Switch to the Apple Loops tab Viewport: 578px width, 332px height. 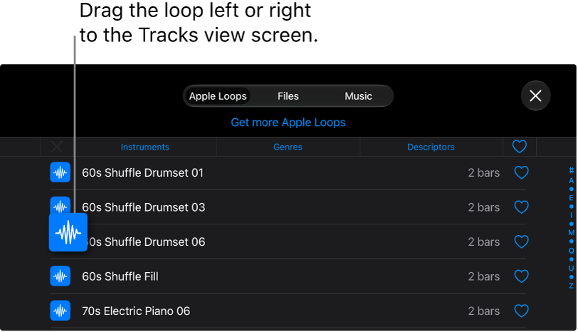coord(218,96)
